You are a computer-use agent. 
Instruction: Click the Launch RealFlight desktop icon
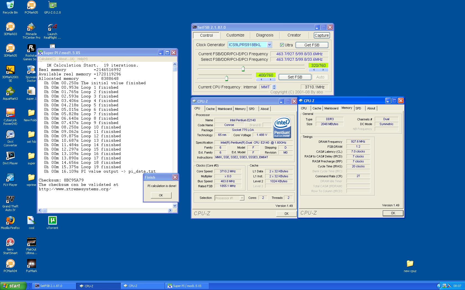pyautogui.click(x=52, y=31)
